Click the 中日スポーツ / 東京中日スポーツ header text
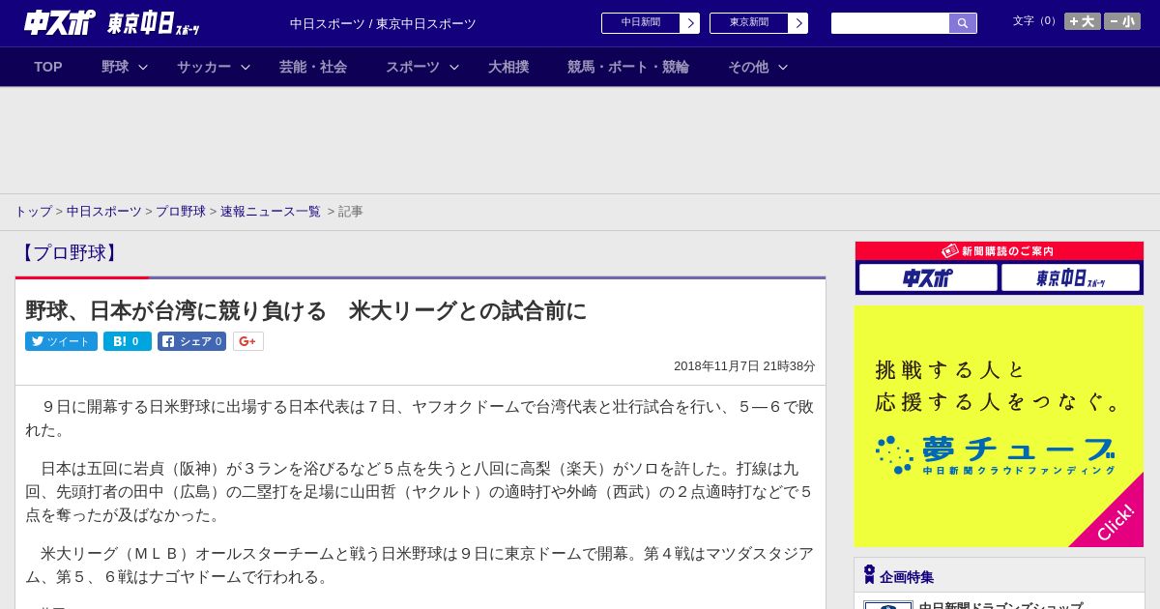 [383, 23]
